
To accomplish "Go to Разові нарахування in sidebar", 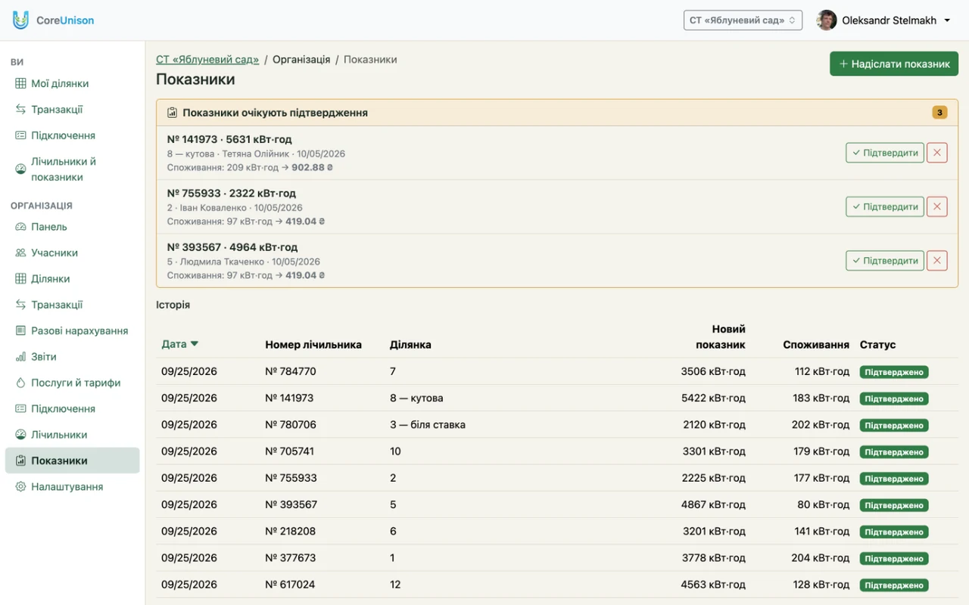I will [79, 330].
